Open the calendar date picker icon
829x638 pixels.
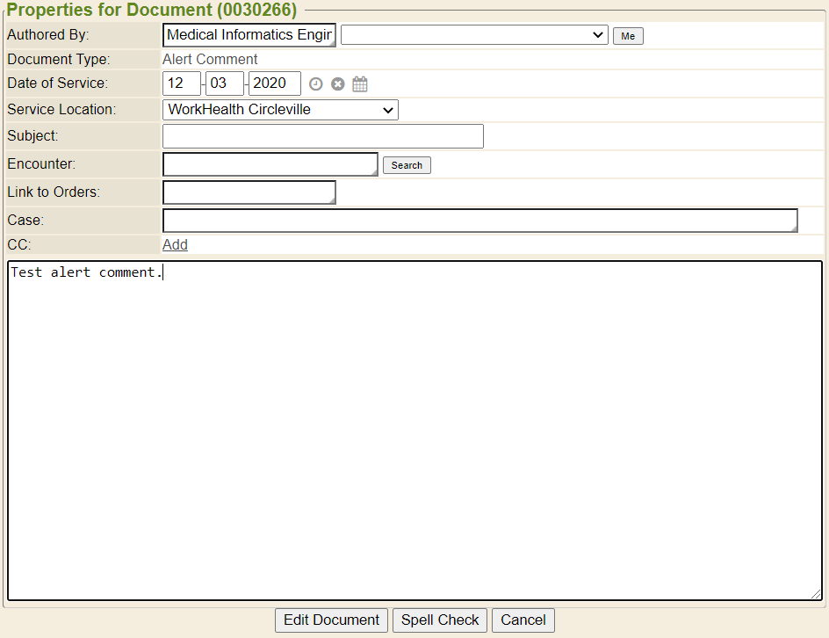pyautogui.click(x=360, y=84)
